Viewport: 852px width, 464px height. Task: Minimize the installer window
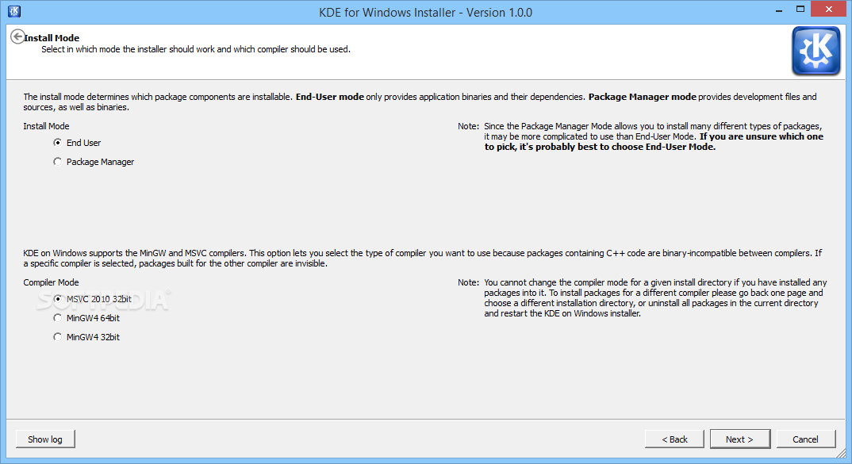tap(779, 10)
